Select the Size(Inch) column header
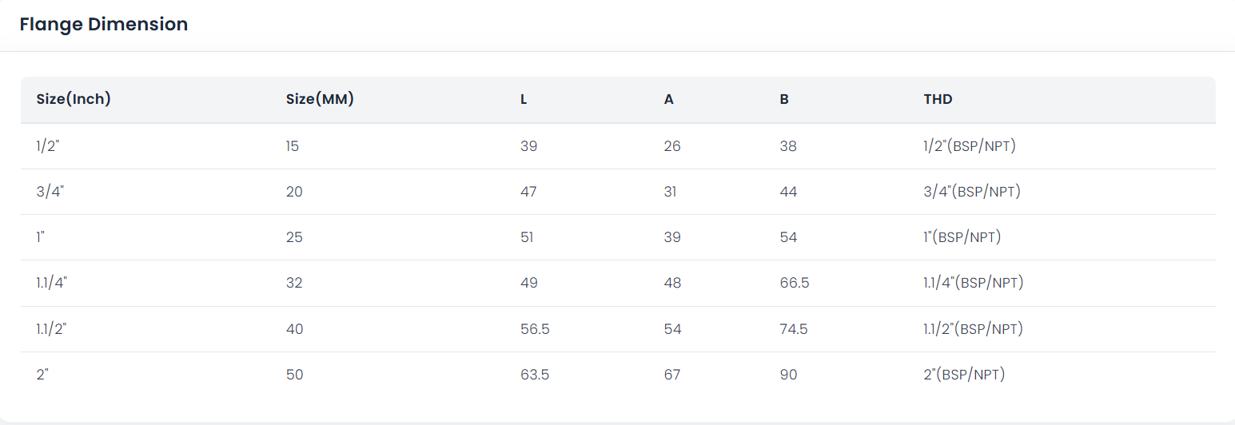 [74, 99]
